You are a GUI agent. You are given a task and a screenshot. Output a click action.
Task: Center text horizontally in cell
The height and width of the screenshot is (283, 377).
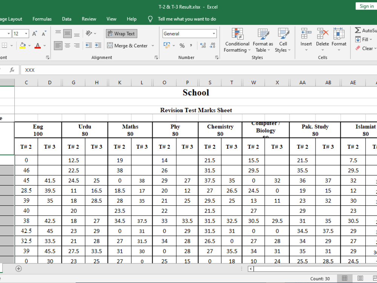[x=67, y=45]
